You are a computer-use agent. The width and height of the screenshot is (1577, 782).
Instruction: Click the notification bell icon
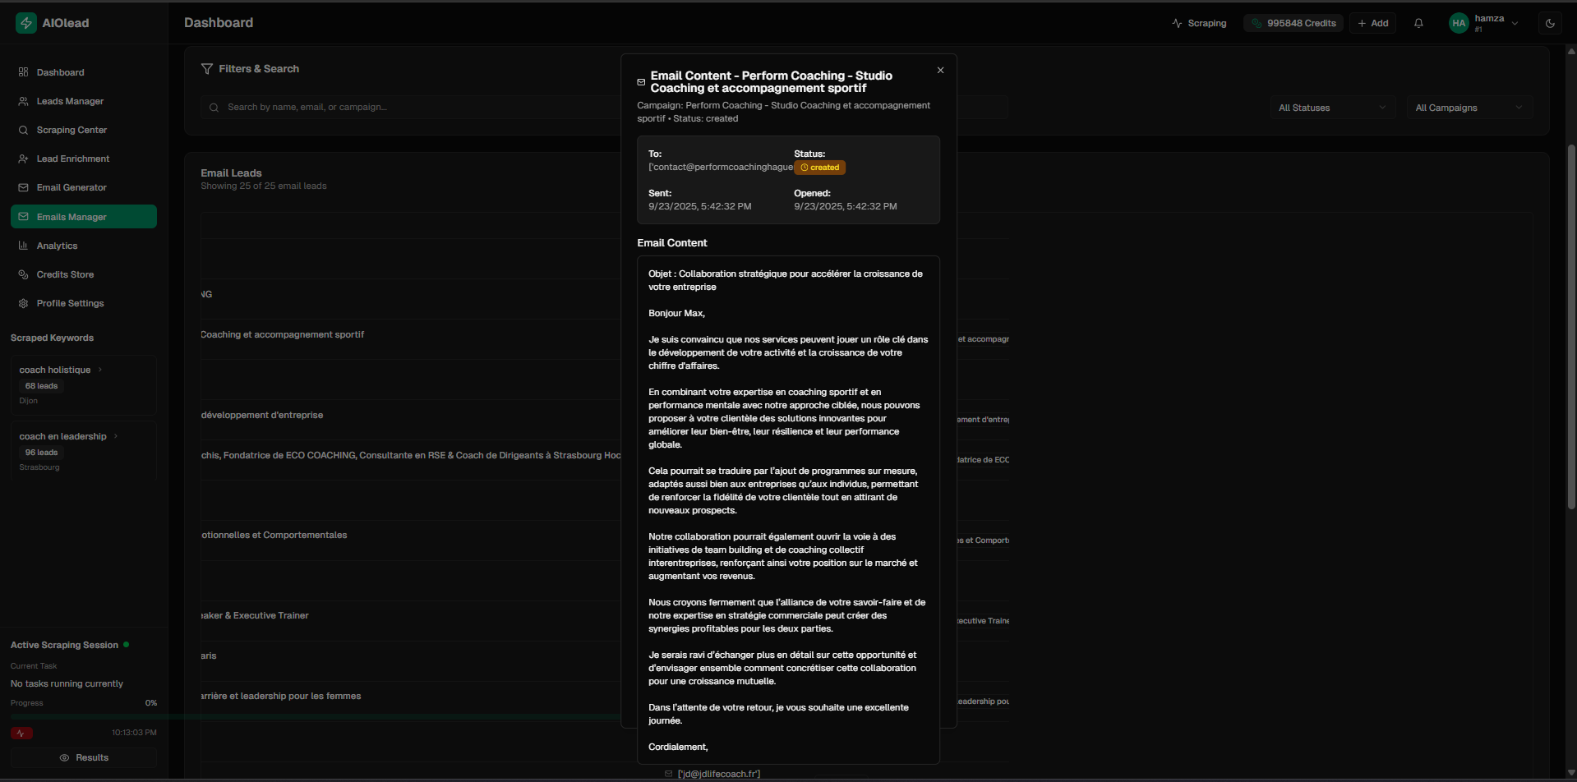1418,22
